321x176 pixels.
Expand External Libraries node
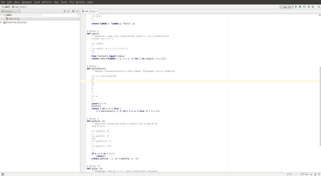coord(1,22)
